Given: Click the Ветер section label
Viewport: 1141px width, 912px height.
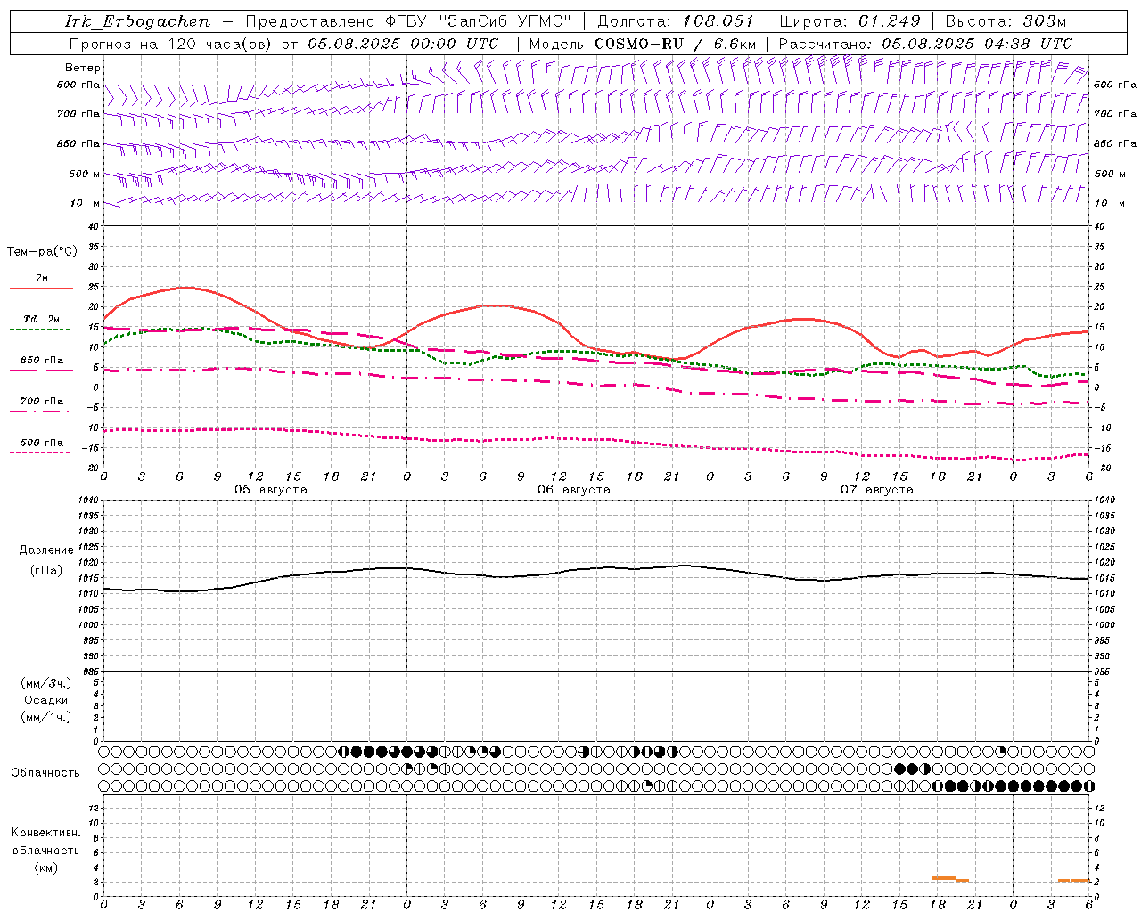Looking at the screenshot, I should point(83,68).
